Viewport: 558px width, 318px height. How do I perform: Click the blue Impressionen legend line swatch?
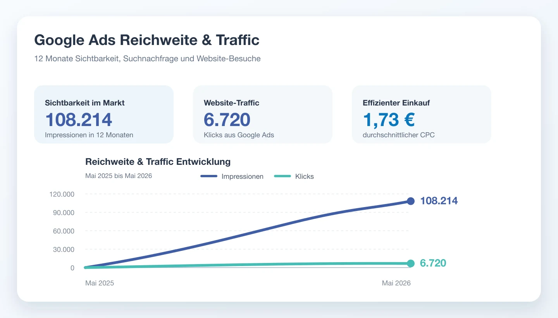(x=209, y=176)
